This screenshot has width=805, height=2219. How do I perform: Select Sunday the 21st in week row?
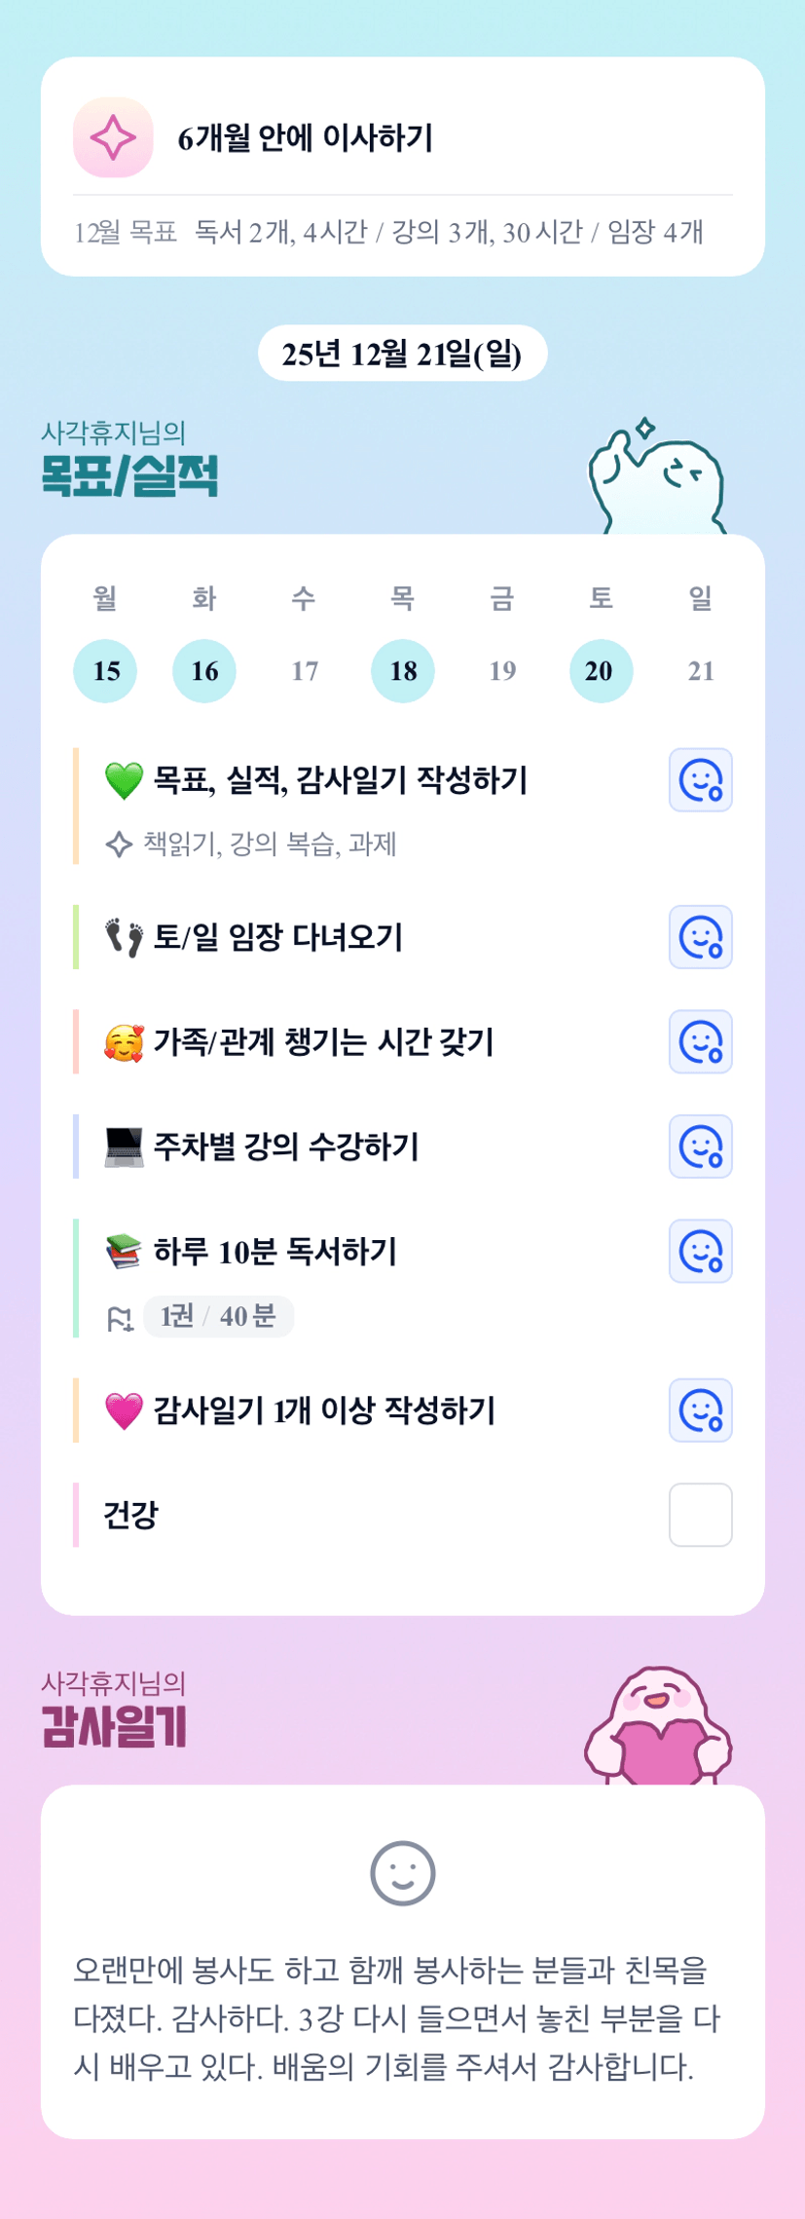pyautogui.click(x=701, y=671)
